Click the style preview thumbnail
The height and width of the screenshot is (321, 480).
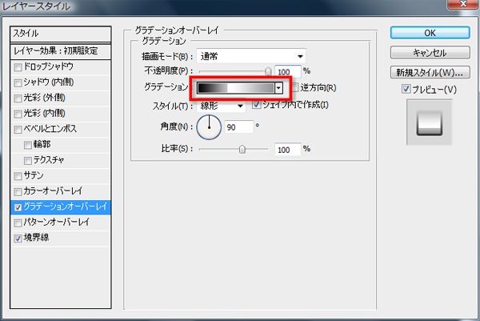(429, 122)
